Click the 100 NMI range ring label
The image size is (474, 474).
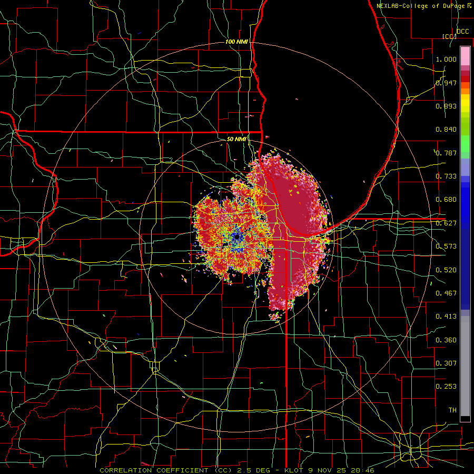pyautogui.click(x=236, y=42)
